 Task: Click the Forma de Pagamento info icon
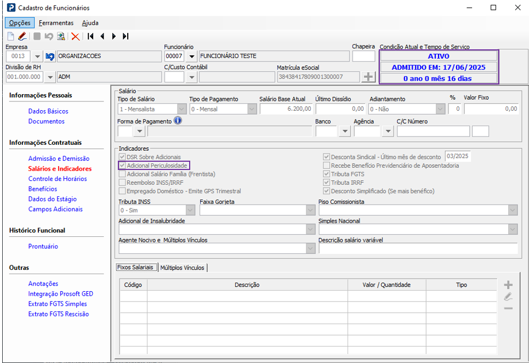(x=178, y=121)
